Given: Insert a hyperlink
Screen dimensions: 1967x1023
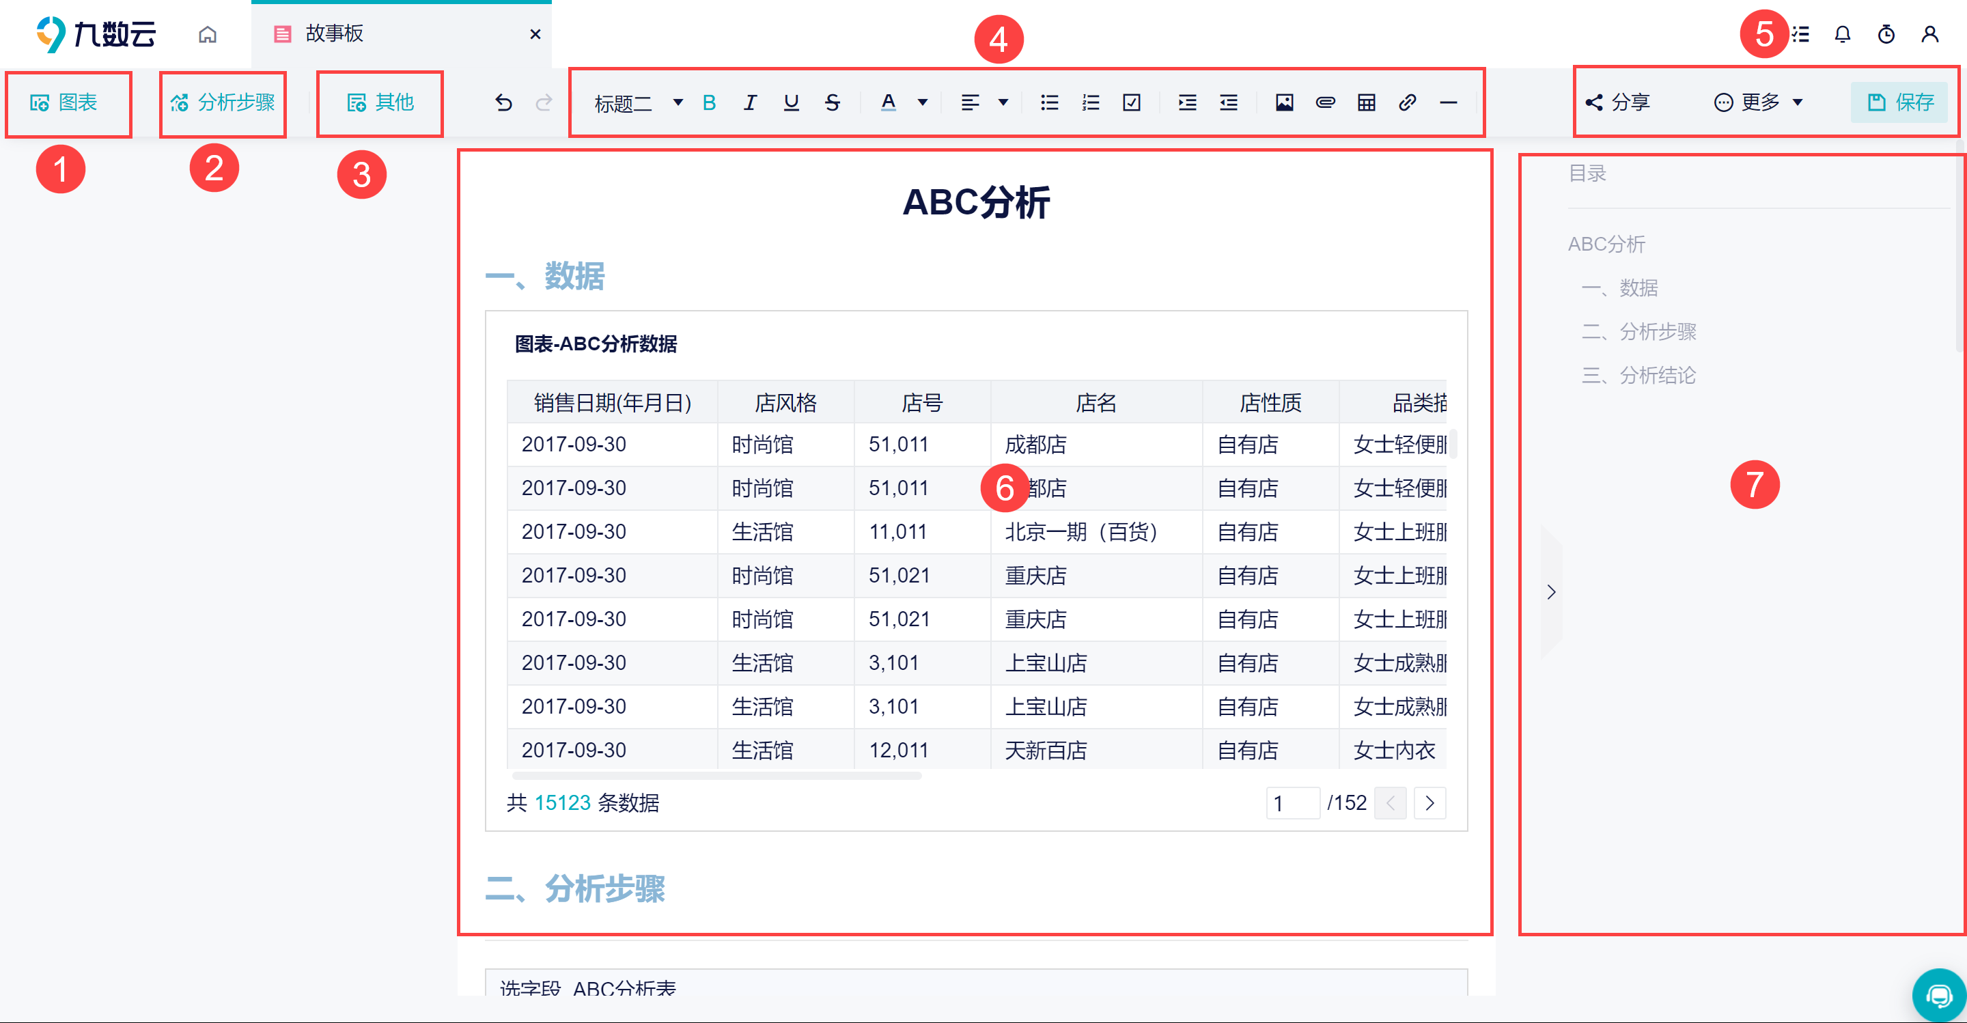Looking at the screenshot, I should 1407,102.
